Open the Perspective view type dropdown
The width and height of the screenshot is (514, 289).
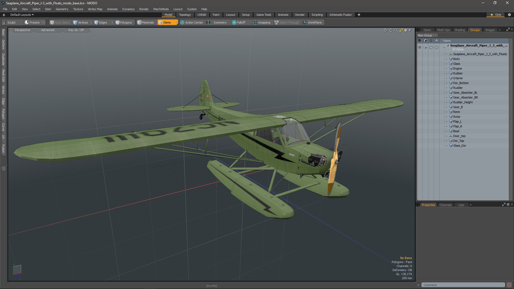[22, 30]
